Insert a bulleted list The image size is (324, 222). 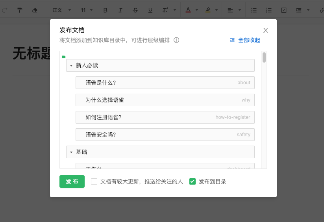click(x=254, y=10)
